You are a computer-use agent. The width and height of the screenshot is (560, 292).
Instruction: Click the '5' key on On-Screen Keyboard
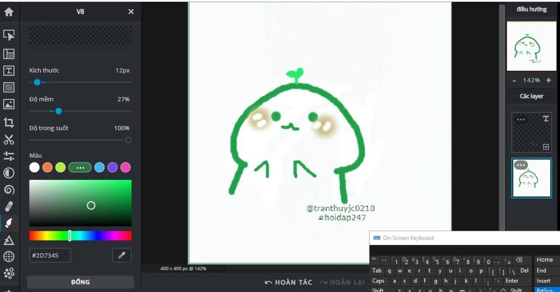tap(437, 261)
